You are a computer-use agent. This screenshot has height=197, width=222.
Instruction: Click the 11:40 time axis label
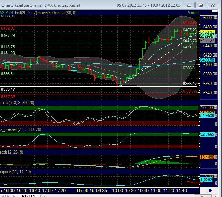coord(181,191)
